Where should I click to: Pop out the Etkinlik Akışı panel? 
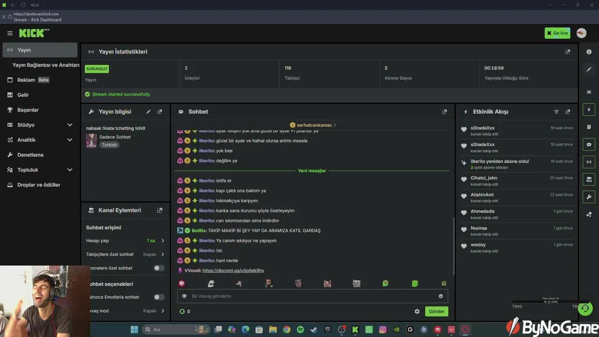coord(568,112)
